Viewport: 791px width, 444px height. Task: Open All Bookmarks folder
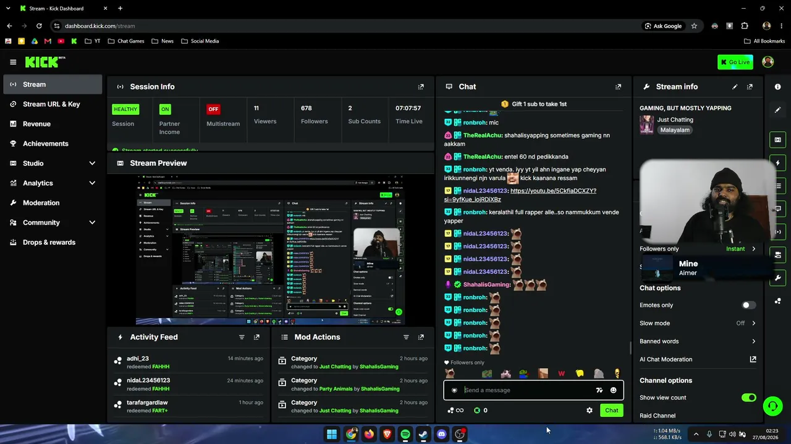pos(764,41)
